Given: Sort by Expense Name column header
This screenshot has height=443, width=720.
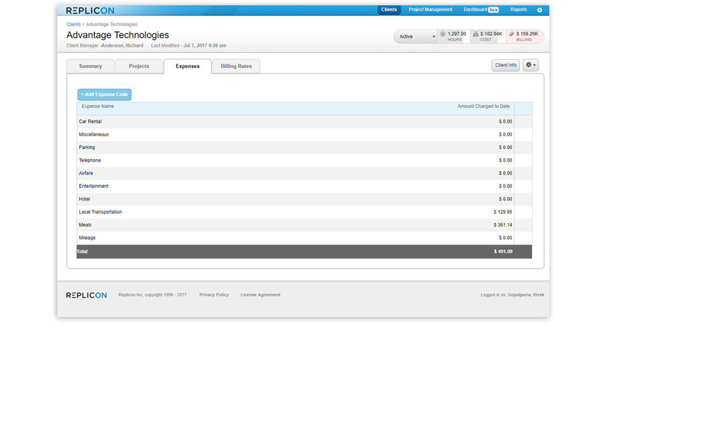Looking at the screenshot, I should tap(98, 107).
